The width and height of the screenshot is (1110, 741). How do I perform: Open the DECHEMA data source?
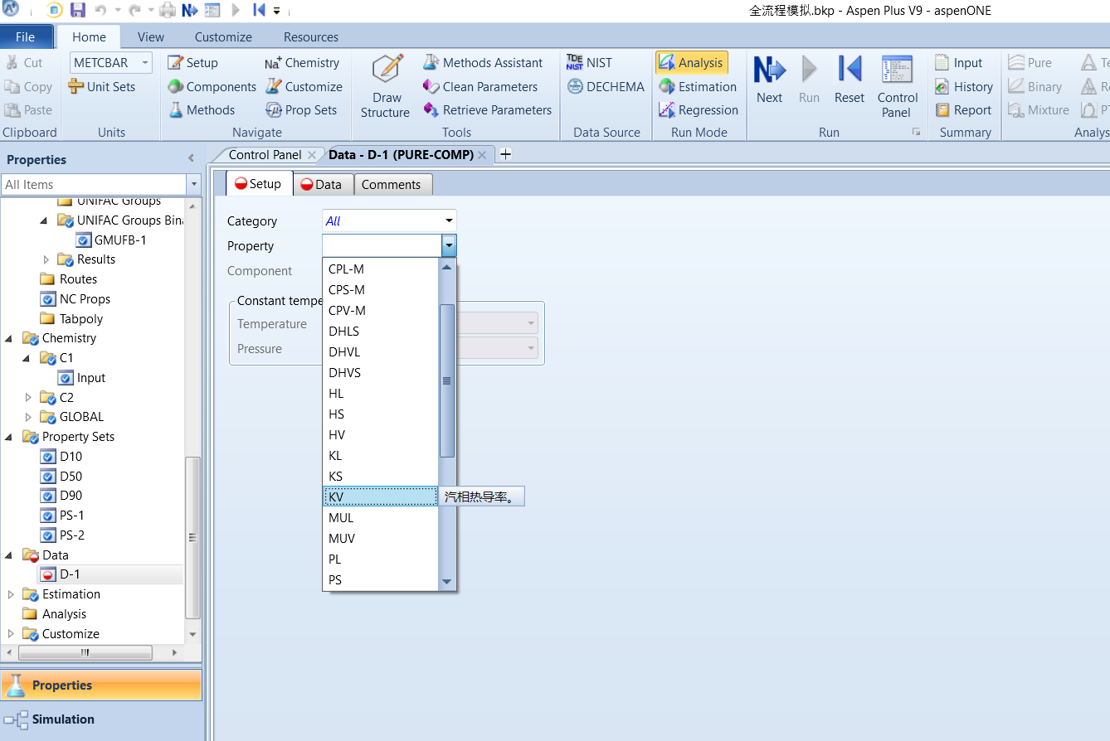click(x=606, y=87)
